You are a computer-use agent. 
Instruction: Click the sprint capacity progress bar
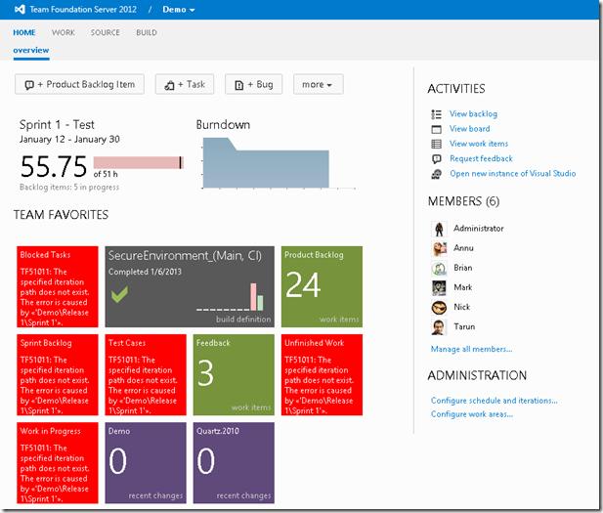139,162
